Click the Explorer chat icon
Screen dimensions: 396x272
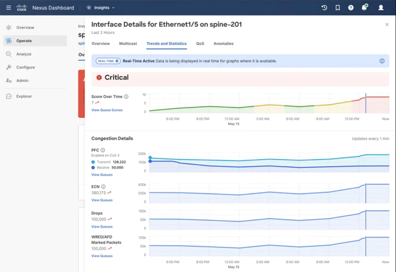click(x=9, y=96)
